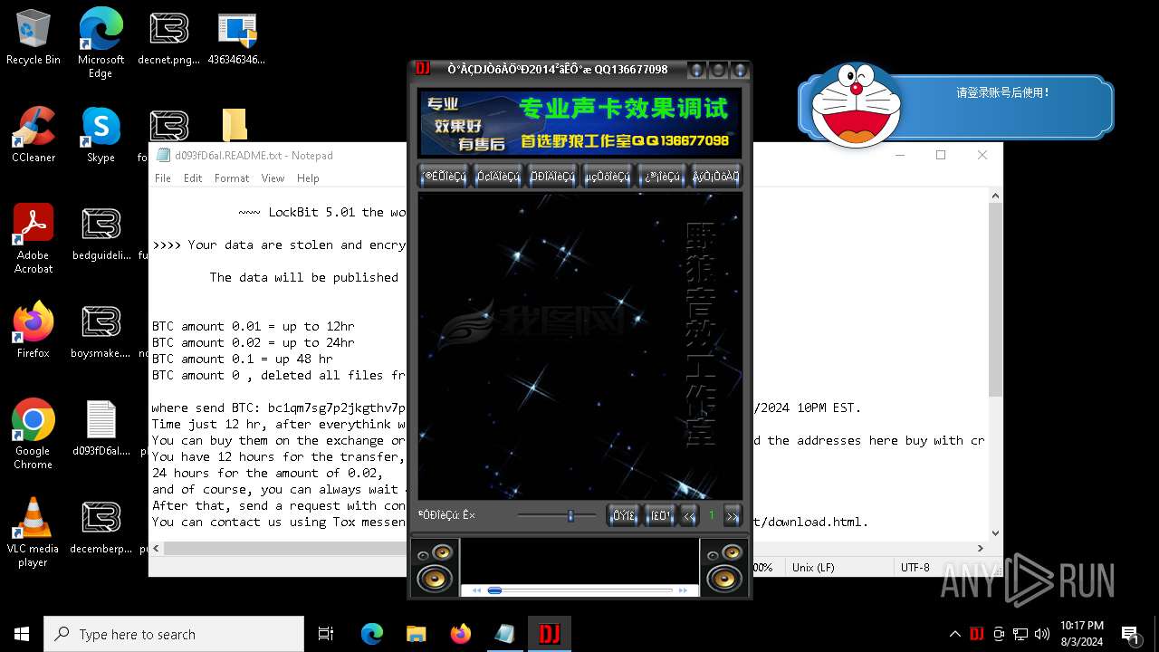Click the Notepad horizontal scrollbar right arrow
The image size is (1159, 652).
click(981, 548)
